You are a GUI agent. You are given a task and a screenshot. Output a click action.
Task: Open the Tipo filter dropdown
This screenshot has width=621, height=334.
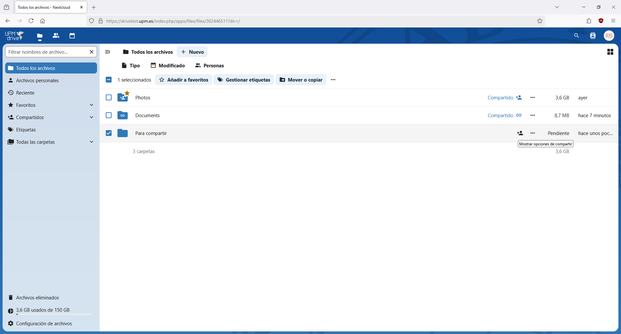131,65
